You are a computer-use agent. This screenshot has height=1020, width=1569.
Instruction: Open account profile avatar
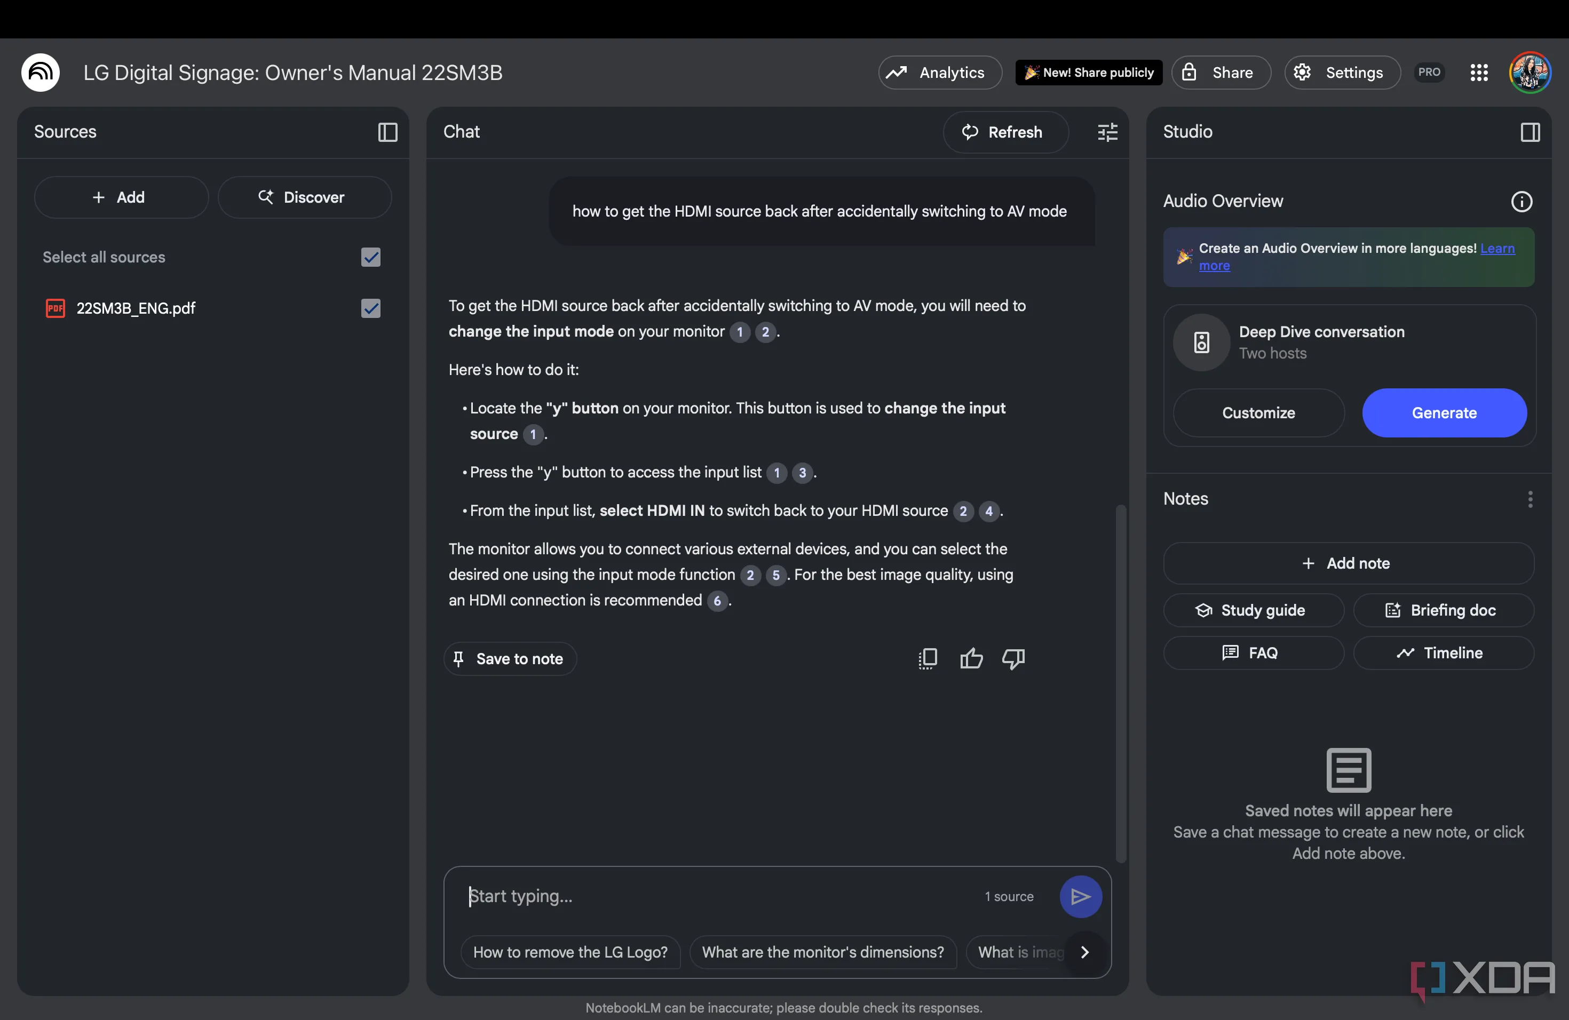(x=1530, y=73)
